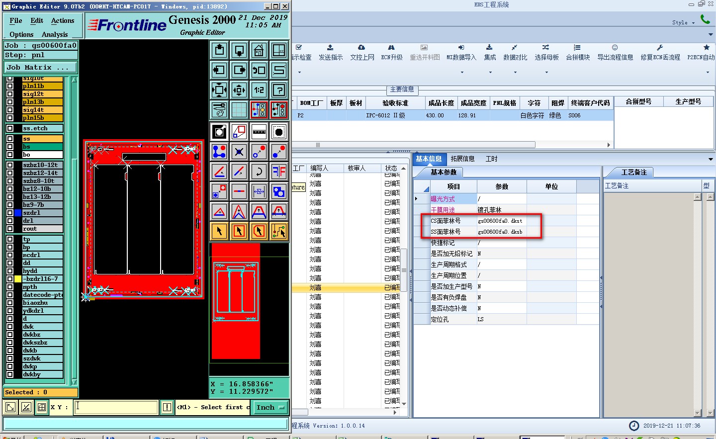Expand the 曝光方式 row arrow
Screen dimensions: 716x439
click(416, 199)
